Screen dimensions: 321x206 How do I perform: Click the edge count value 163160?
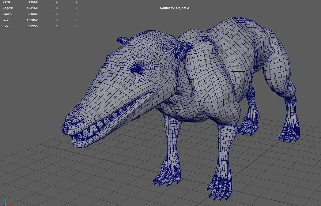(x=32, y=8)
